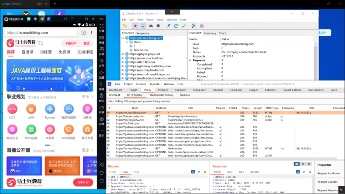Switch to Burp Intercept sub-tab
The width and height of the screenshot is (345, 194).
(x=115, y=95)
